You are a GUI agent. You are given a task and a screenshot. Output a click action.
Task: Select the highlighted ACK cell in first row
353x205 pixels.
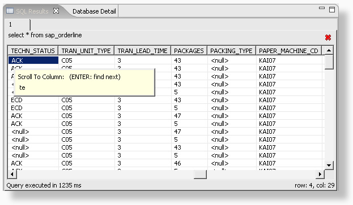coord(33,60)
